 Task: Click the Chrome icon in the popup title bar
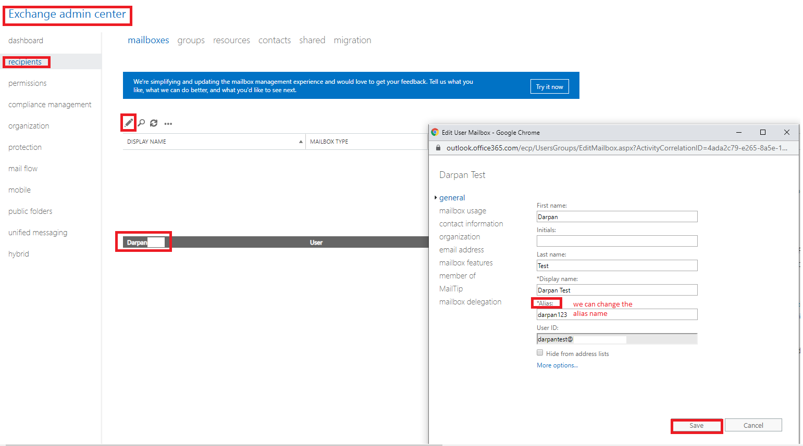[x=435, y=132]
